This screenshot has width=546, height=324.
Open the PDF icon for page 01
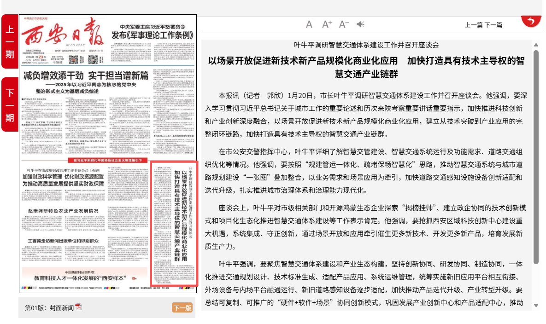79,307
